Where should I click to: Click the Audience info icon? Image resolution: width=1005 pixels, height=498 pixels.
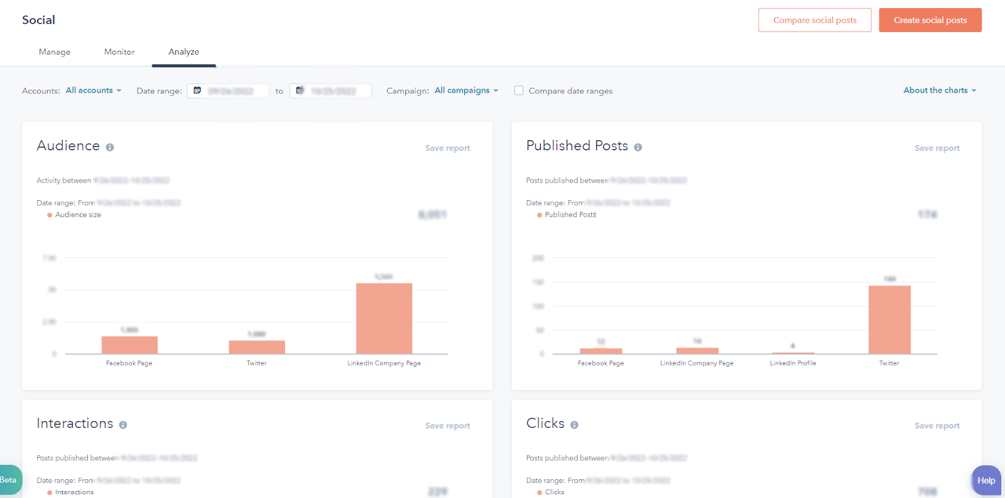(x=110, y=147)
